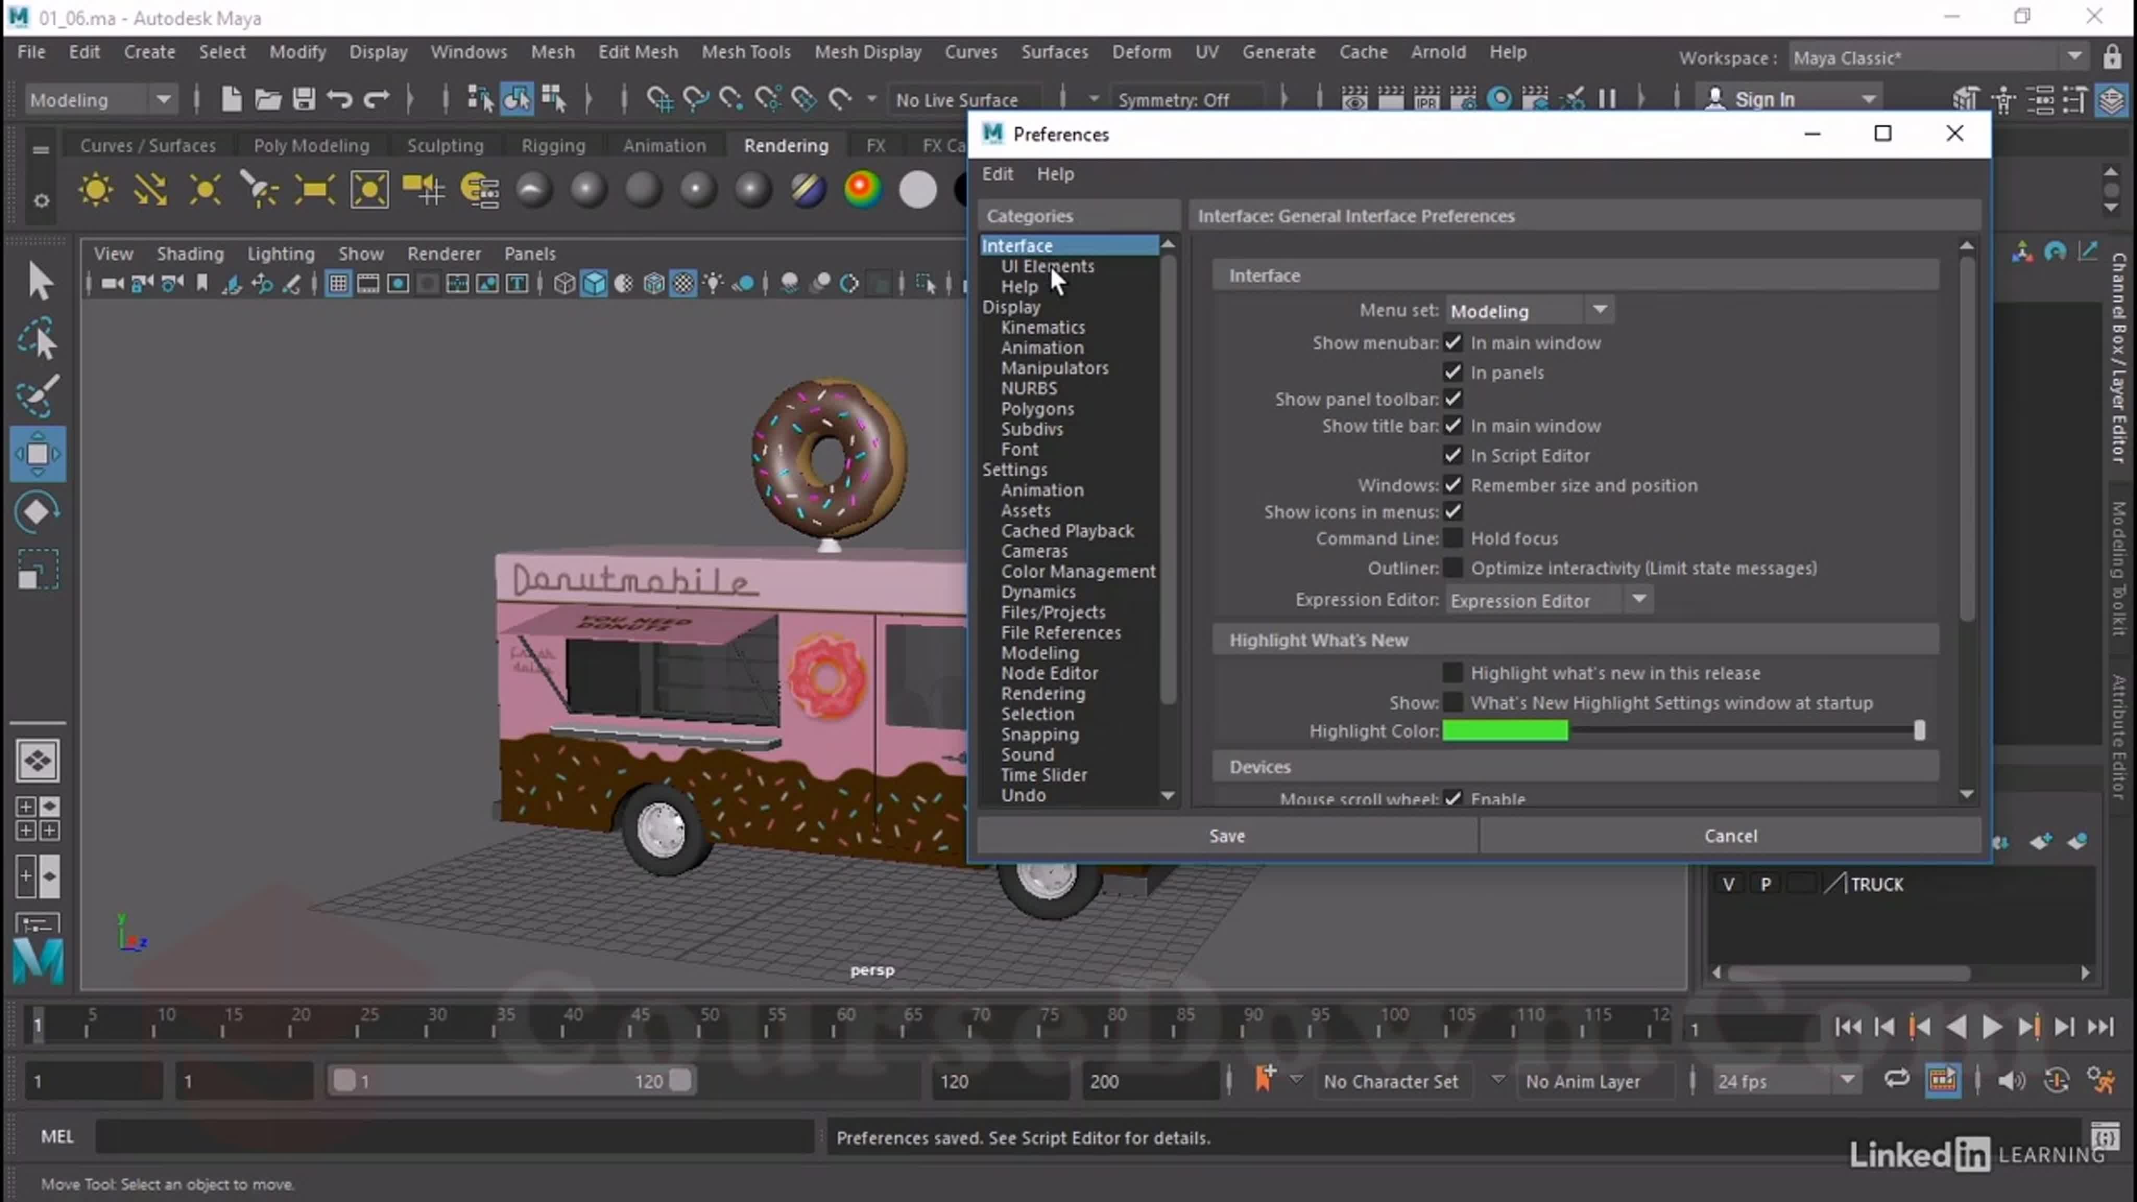2137x1202 pixels.
Task: Switch to wireframe cube display icon
Action: [x=564, y=284]
